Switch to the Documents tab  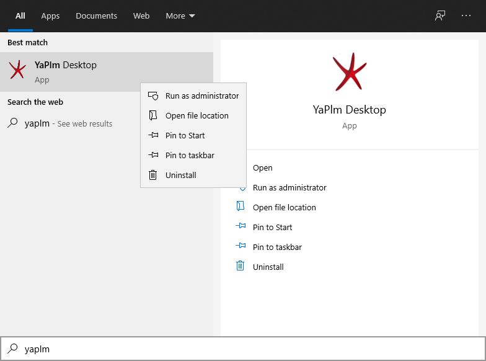pyautogui.click(x=97, y=16)
